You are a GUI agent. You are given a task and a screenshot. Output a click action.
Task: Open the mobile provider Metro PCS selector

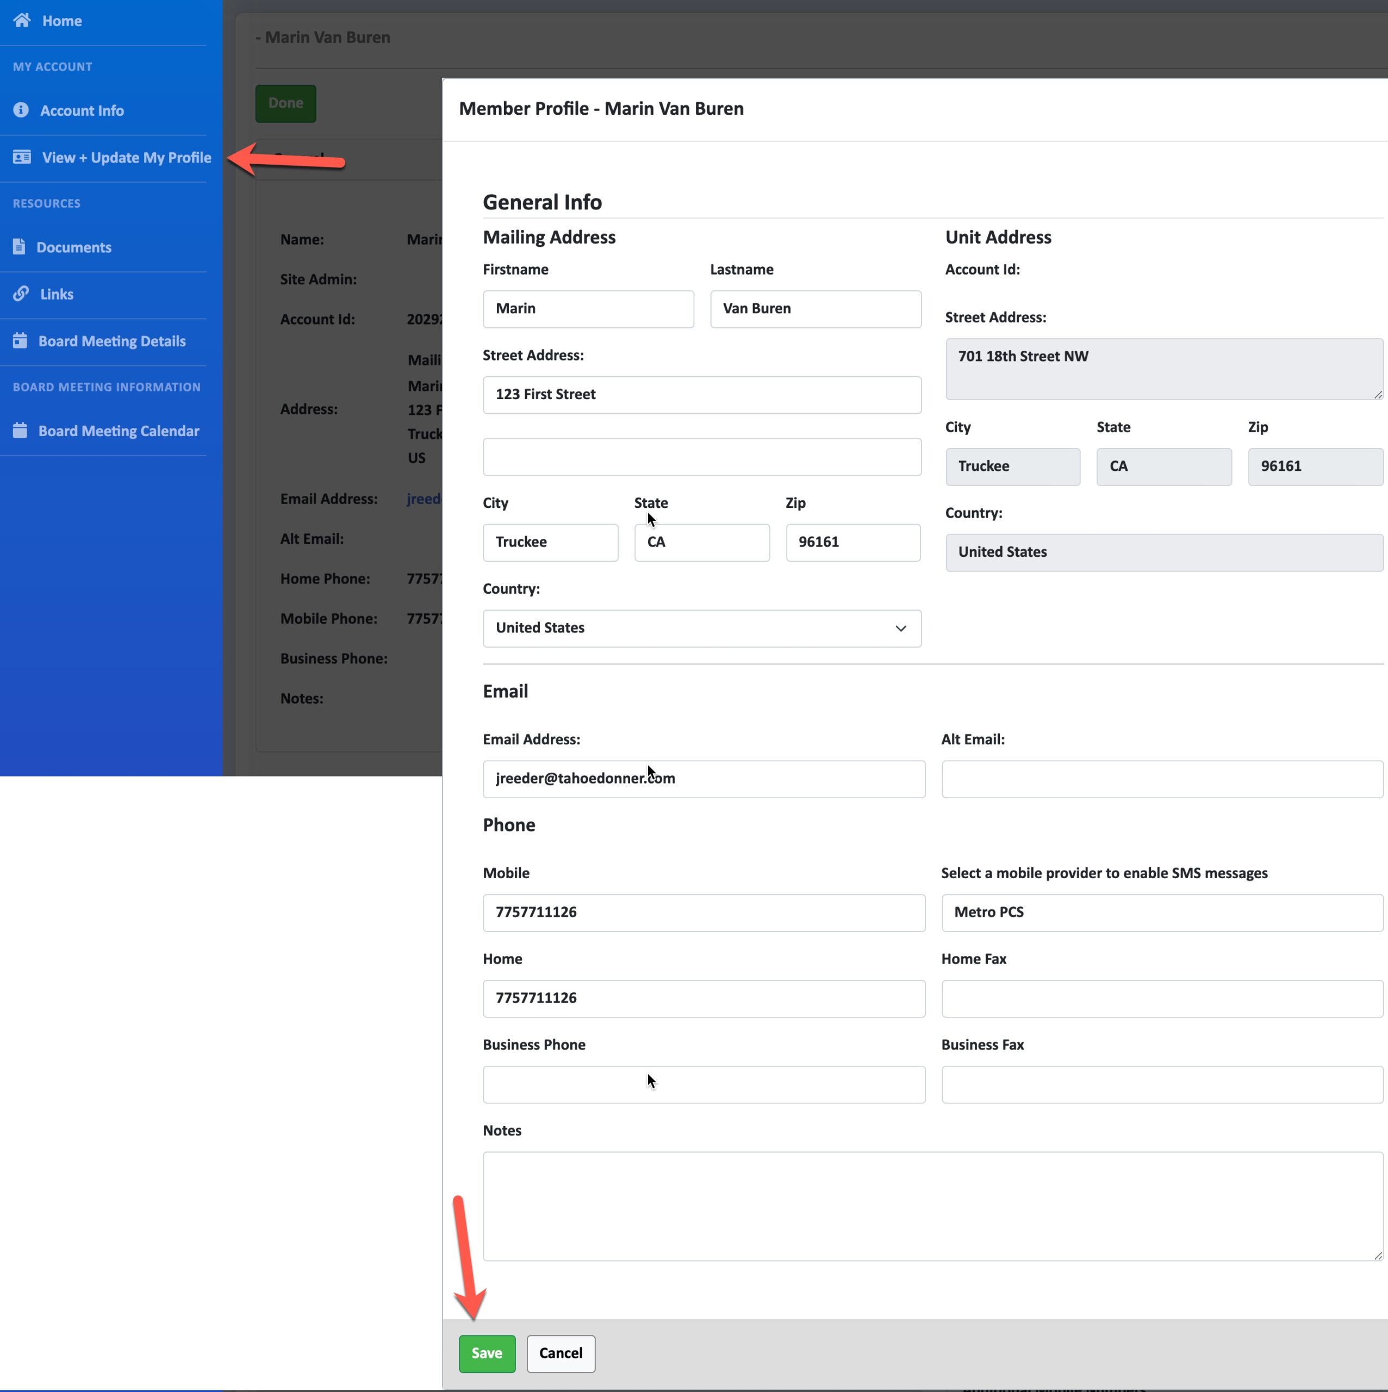tap(1161, 912)
